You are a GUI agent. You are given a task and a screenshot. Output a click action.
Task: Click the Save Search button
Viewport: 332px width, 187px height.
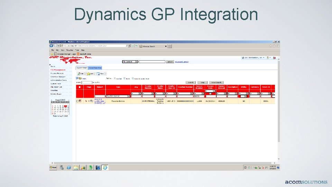click(x=216, y=82)
